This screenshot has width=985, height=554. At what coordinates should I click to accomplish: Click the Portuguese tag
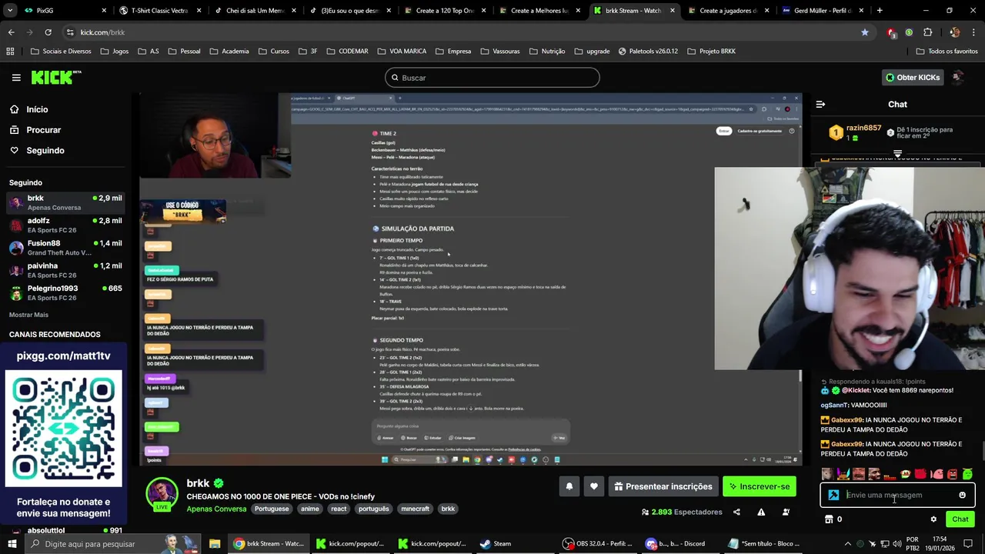pos(272,509)
